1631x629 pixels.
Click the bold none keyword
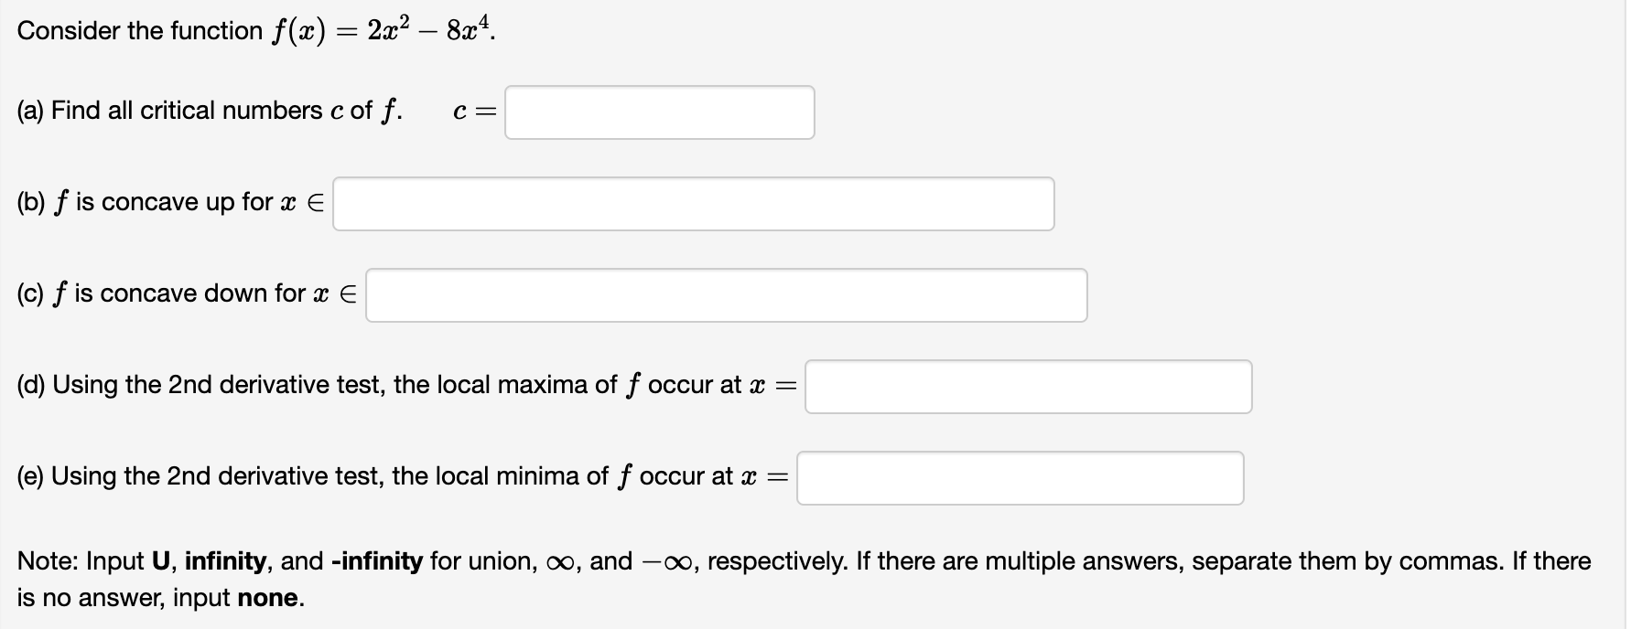click(x=268, y=597)
